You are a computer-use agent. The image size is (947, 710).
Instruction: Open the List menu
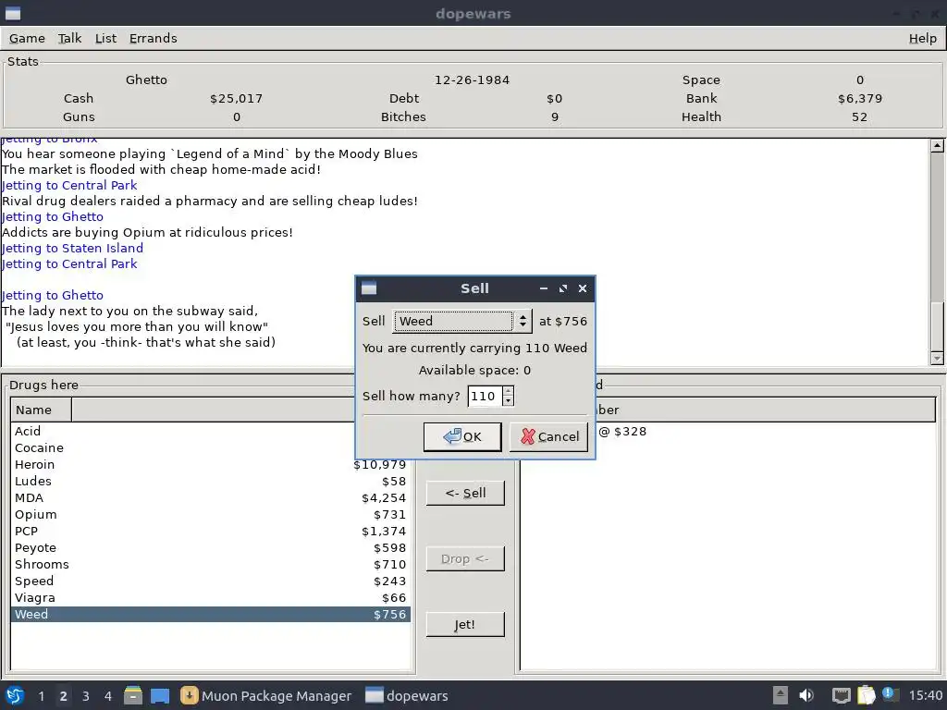click(x=105, y=38)
